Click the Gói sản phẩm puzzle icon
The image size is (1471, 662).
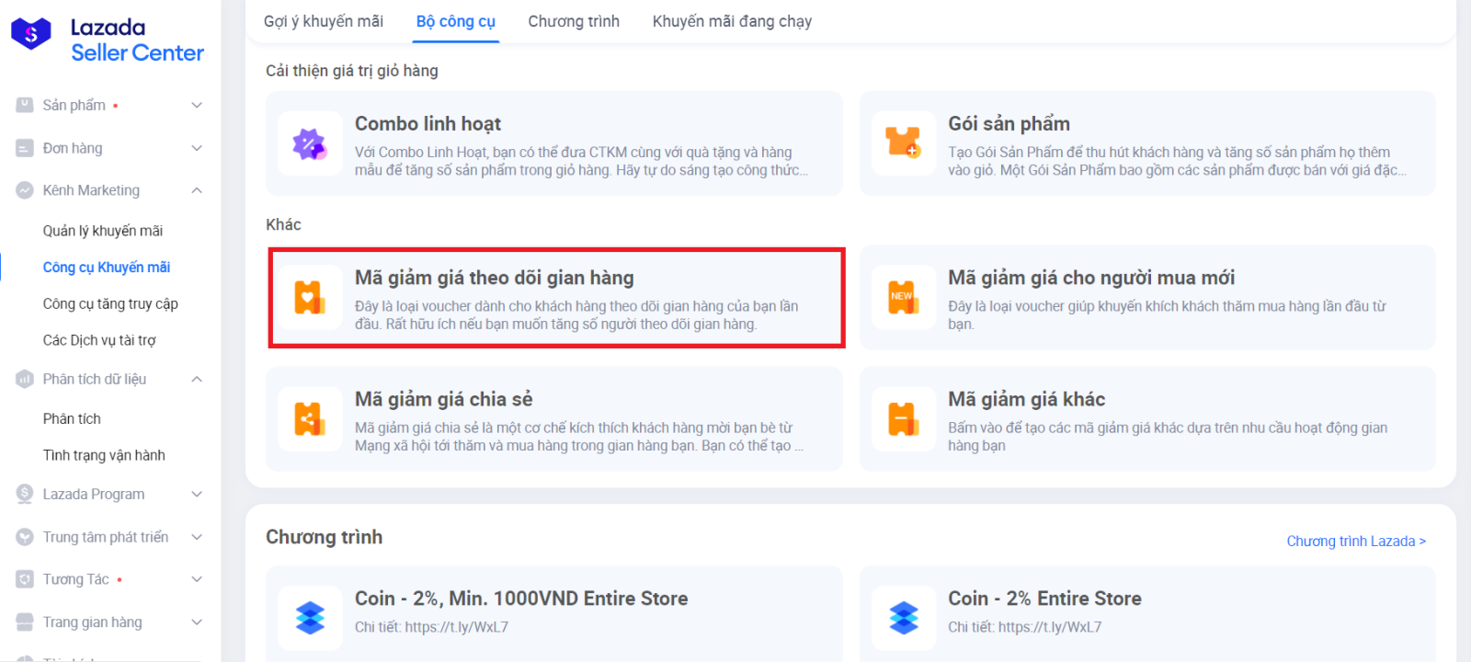pyautogui.click(x=903, y=143)
